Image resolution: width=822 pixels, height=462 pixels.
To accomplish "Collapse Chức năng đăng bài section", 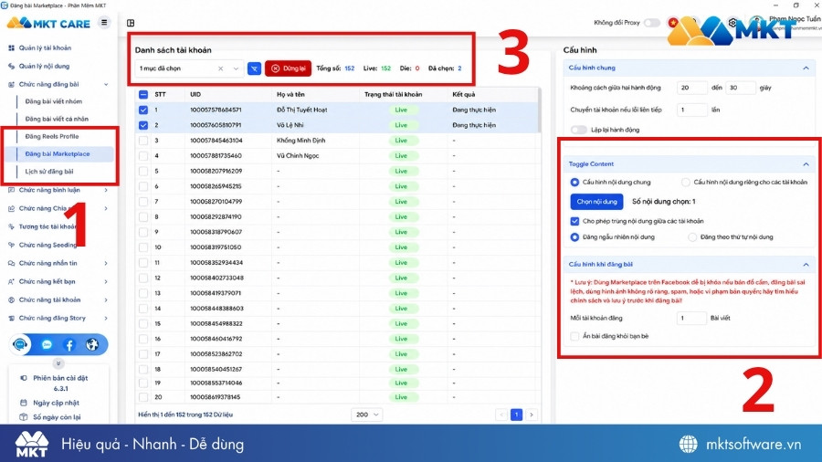I will click(106, 84).
